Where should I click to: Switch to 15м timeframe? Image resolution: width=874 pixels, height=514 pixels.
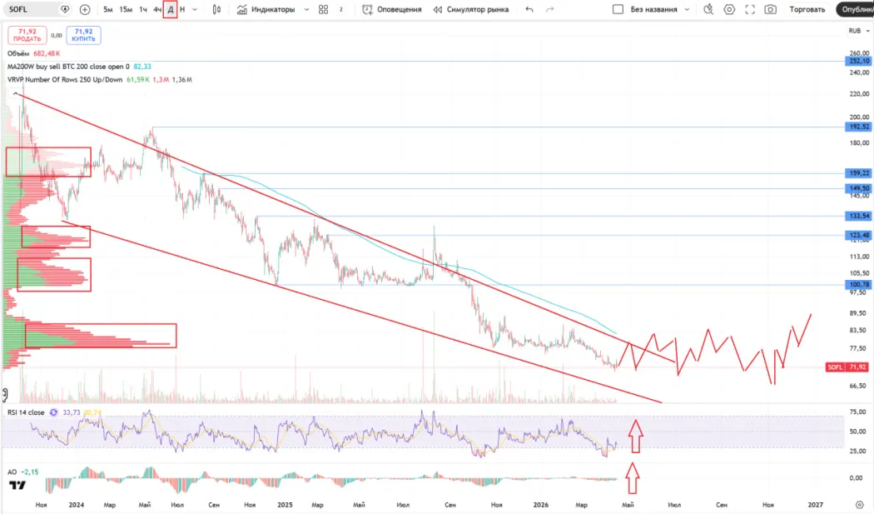click(125, 10)
